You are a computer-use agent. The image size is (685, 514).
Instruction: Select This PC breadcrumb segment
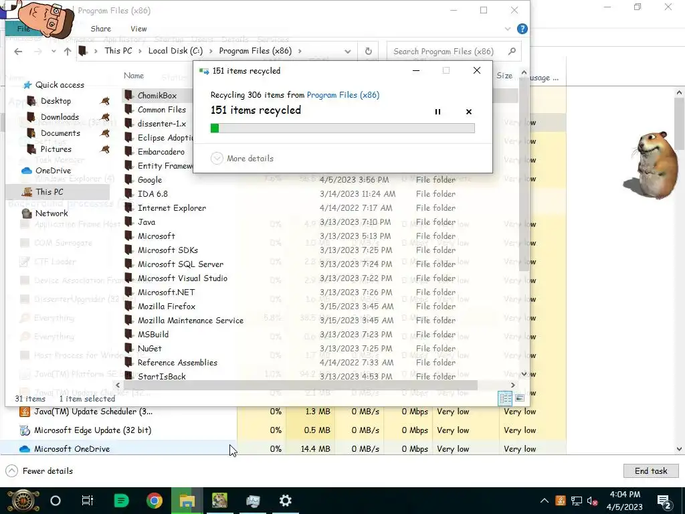click(x=118, y=51)
